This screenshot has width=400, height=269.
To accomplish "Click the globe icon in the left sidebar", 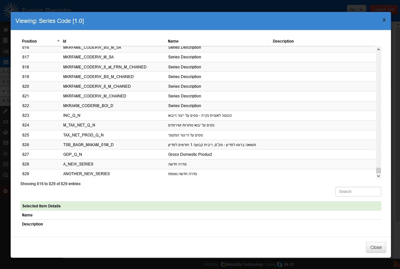I will [5, 132].
